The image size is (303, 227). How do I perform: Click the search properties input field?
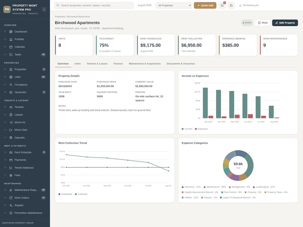click(94, 5)
